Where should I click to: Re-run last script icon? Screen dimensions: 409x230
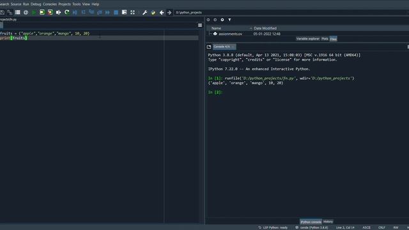pos(66,12)
